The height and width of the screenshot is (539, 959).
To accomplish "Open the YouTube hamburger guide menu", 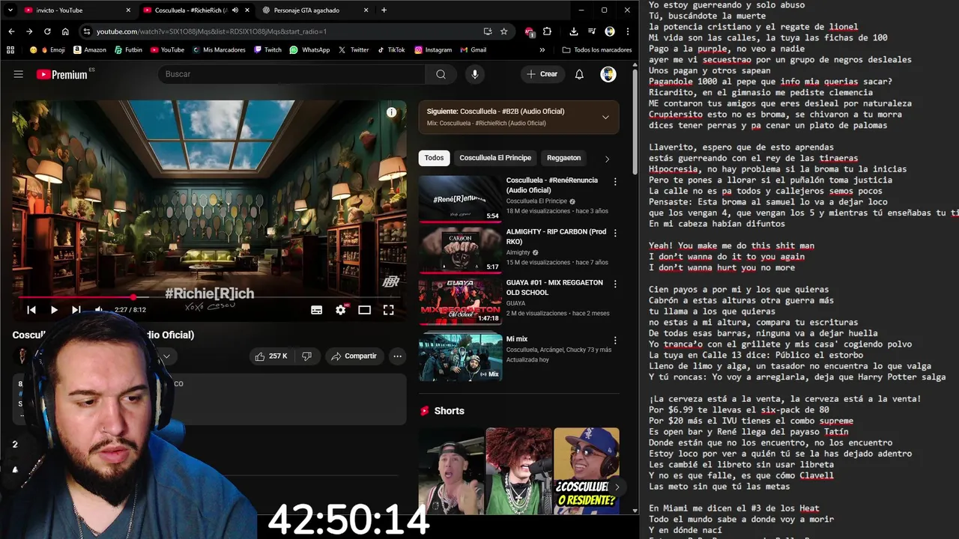I will [x=19, y=74].
